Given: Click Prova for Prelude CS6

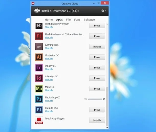Looking at the screenshot, I should tap(97, 110).
